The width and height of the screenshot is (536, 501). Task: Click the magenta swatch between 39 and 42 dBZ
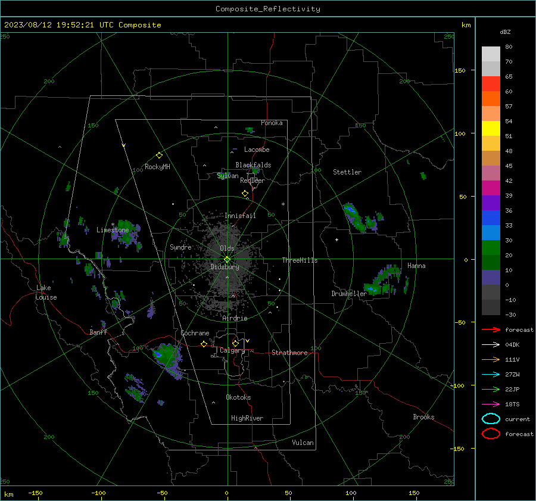point(491,188)
